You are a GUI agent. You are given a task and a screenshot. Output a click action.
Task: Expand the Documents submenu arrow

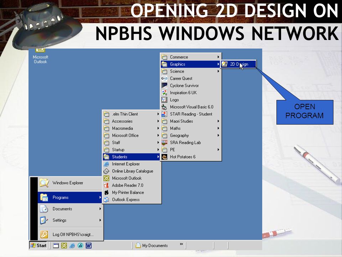(100, 209)
